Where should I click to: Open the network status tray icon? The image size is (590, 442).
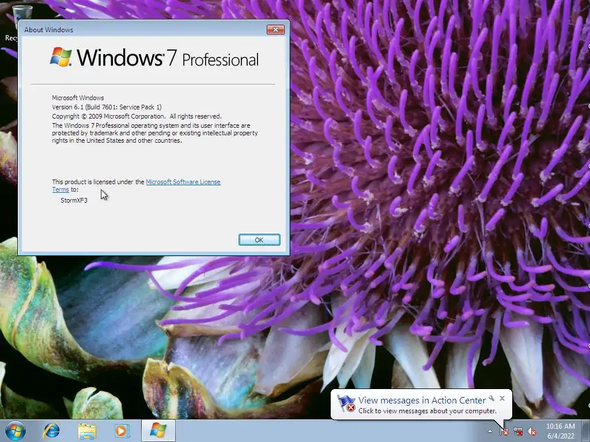518,432
